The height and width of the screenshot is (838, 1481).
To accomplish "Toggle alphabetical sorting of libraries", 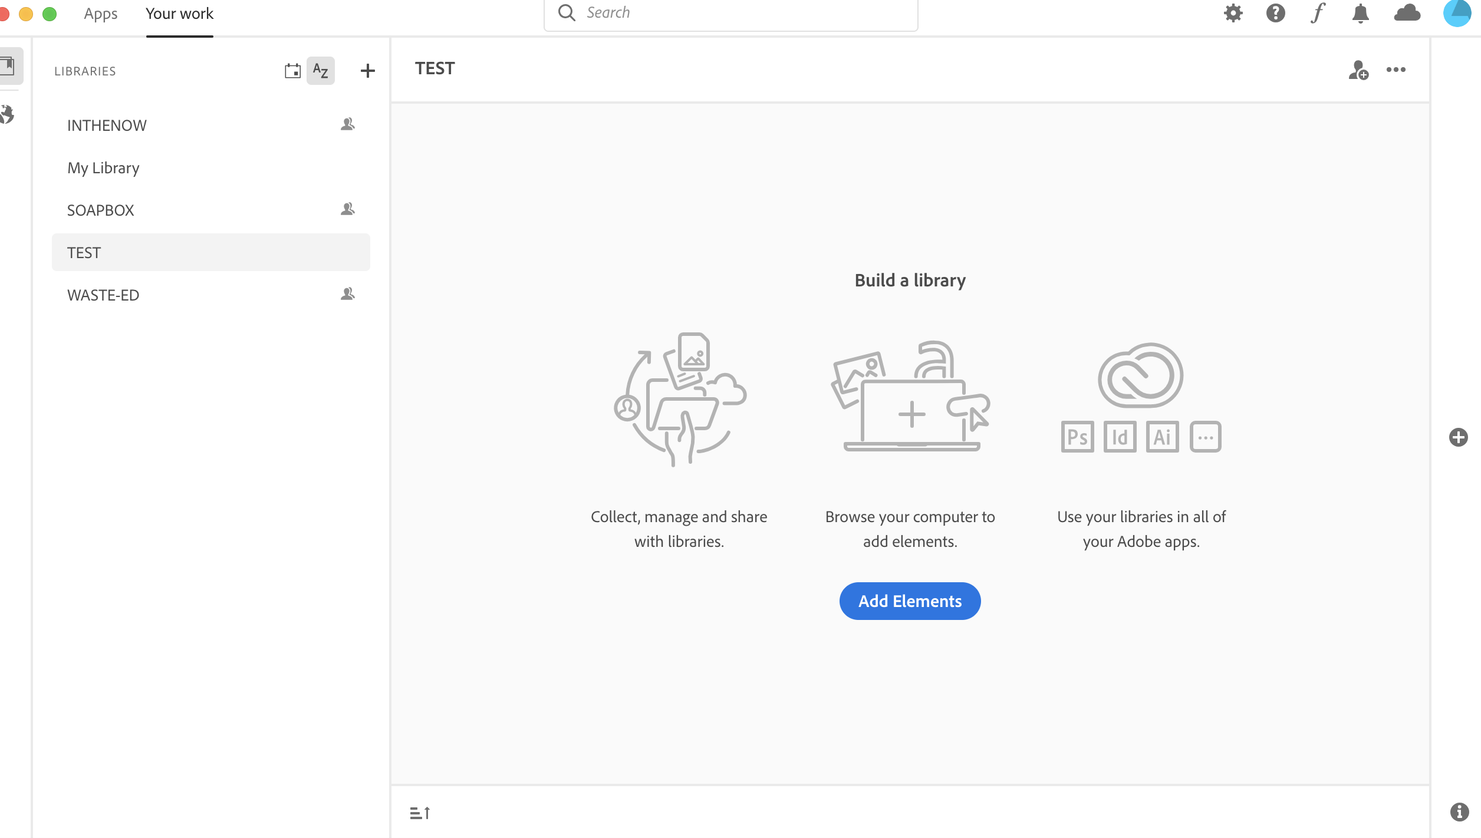I will click(321, 70).
